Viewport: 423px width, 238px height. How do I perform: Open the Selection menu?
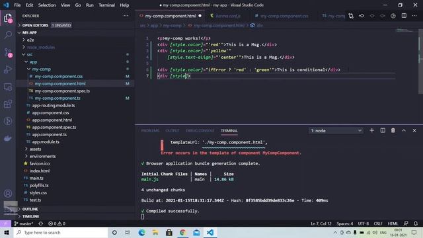click(47, 5)
